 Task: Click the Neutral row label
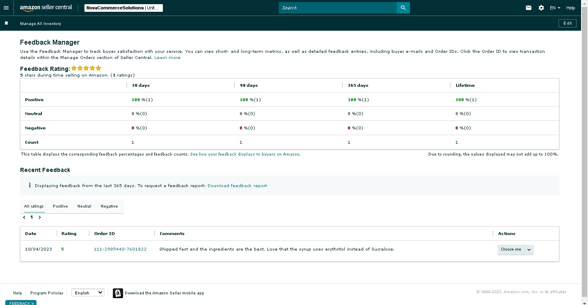click(34, 114)
